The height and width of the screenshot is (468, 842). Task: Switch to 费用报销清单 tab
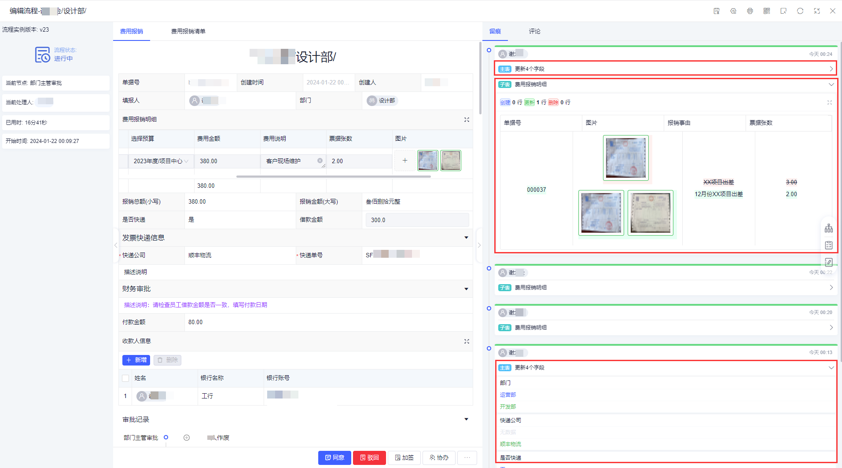pos(188,31)
